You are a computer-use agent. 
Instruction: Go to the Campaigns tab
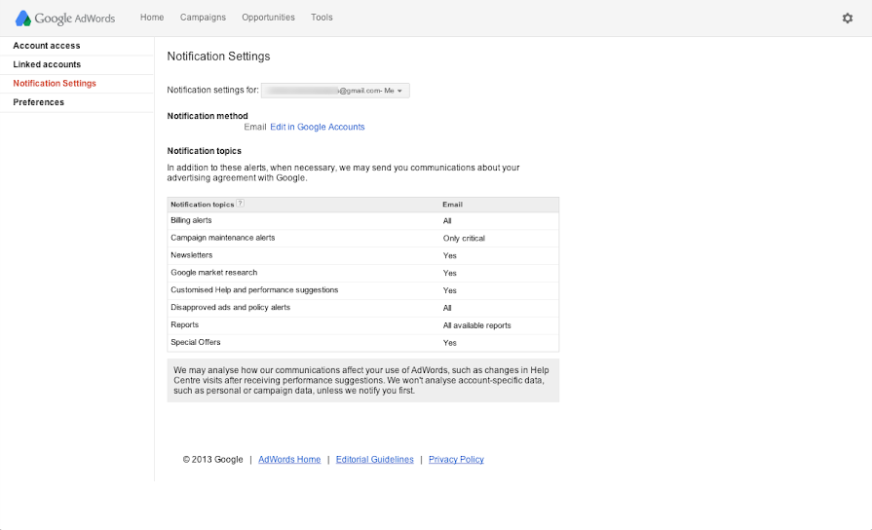click(203, 18)
